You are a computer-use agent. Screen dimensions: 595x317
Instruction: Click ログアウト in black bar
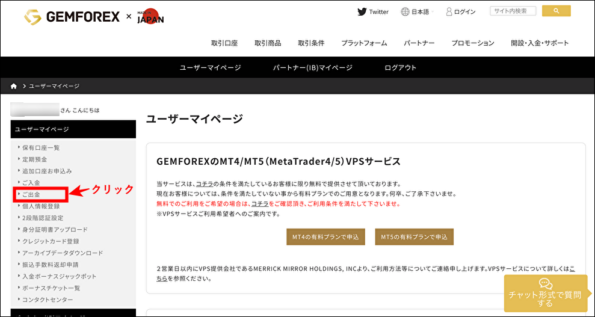(400, 67)
